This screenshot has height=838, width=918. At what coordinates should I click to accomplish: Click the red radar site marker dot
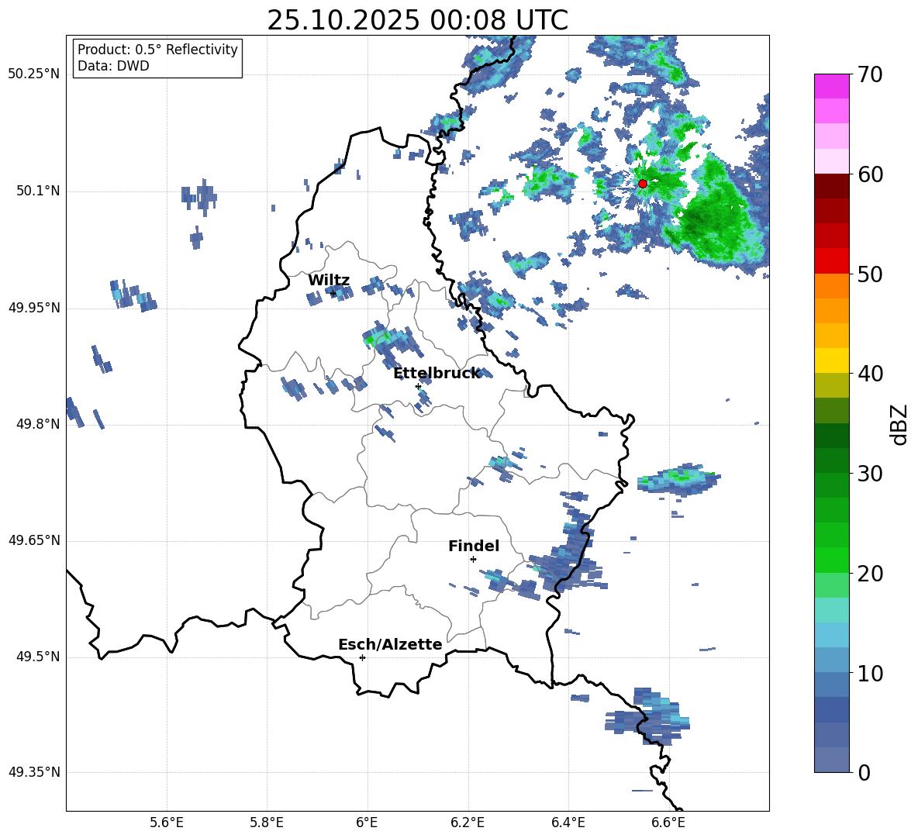(x=642, y=183)
